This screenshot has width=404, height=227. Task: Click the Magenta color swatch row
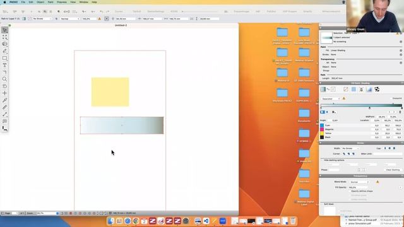(362, 129)
